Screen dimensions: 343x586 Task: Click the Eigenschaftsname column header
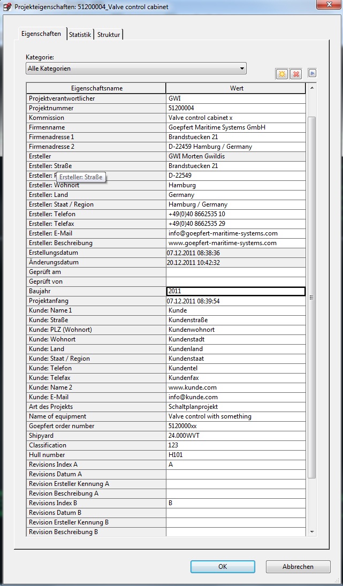pyautogui.click(x=96, y=88)
